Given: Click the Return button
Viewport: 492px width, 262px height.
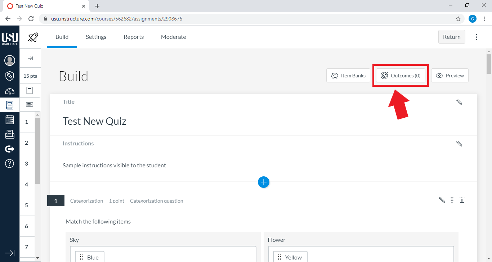Looking at the screenshot, I should tap(452, 37).
